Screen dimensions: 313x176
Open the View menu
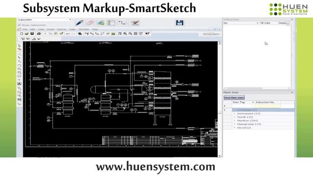click(41, 29)
